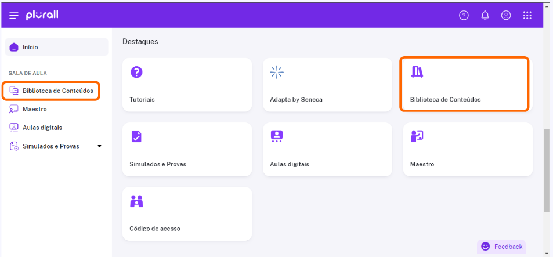This screenshot has width=553, height=257.
Task: Expand Simulados e Provas sidebar arrow
Action: [99, 146]
